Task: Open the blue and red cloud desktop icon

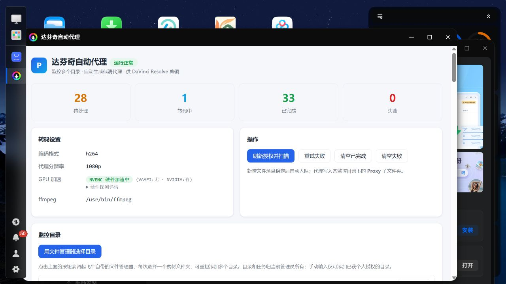Action: point(282,22)
